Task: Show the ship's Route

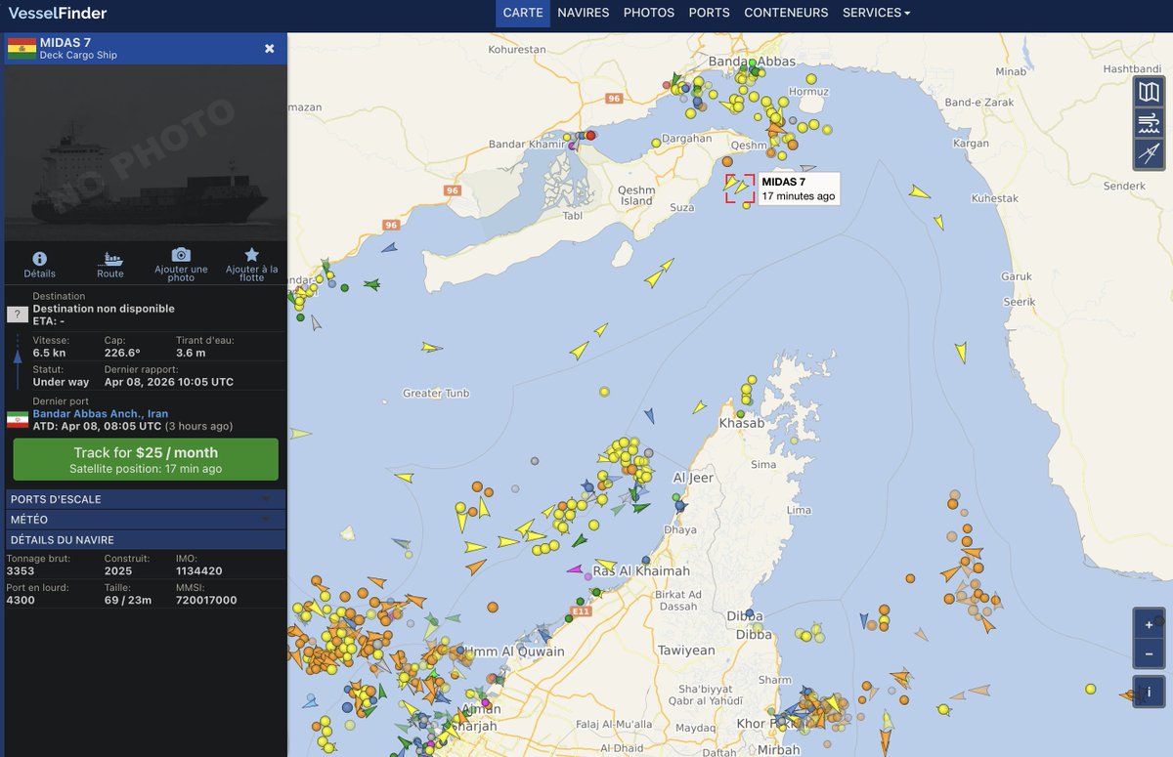Action: click(x=110, y=260)
